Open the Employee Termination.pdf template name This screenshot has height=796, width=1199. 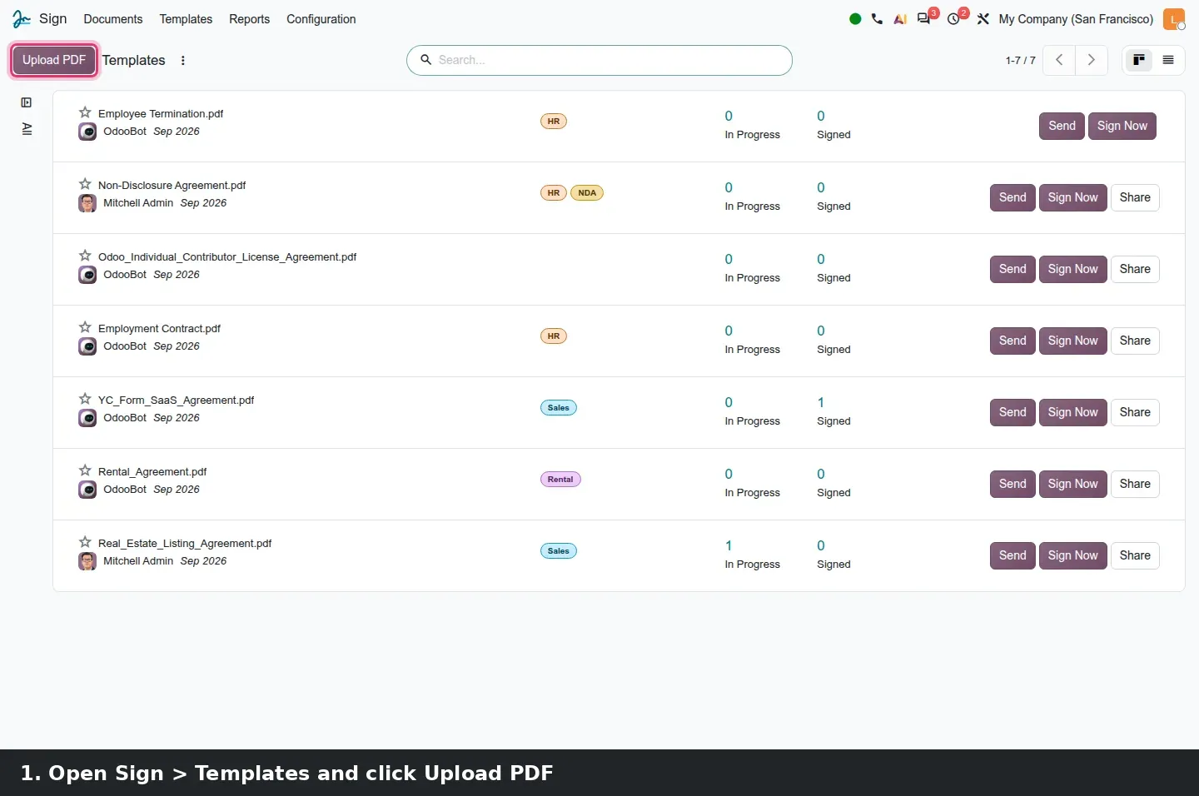[161, 113]
